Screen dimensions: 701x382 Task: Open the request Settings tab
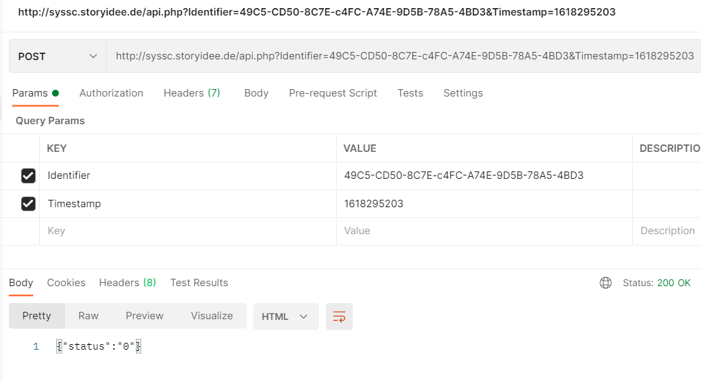[x=463, y=93]
